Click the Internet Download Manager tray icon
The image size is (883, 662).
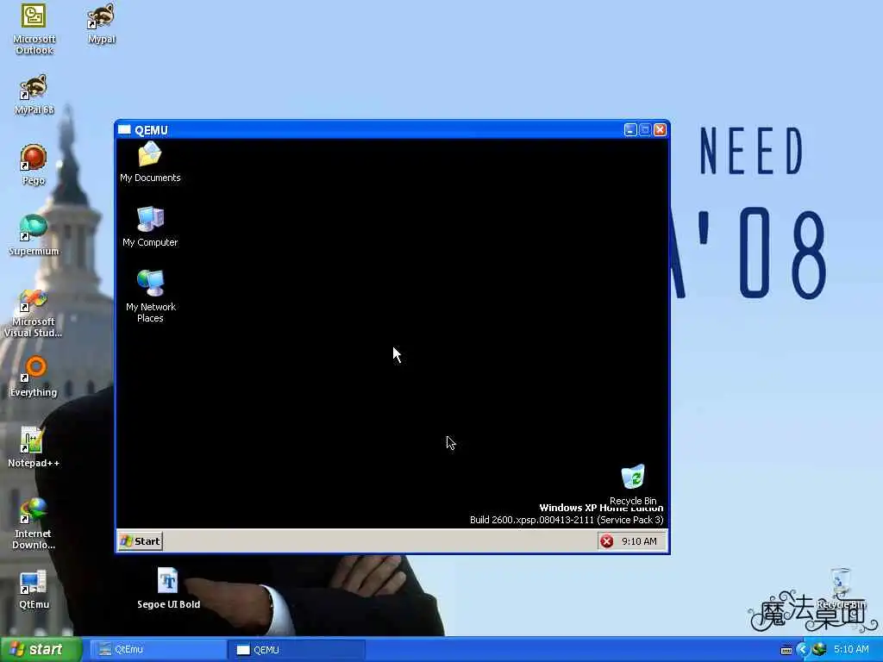point(819,649)
